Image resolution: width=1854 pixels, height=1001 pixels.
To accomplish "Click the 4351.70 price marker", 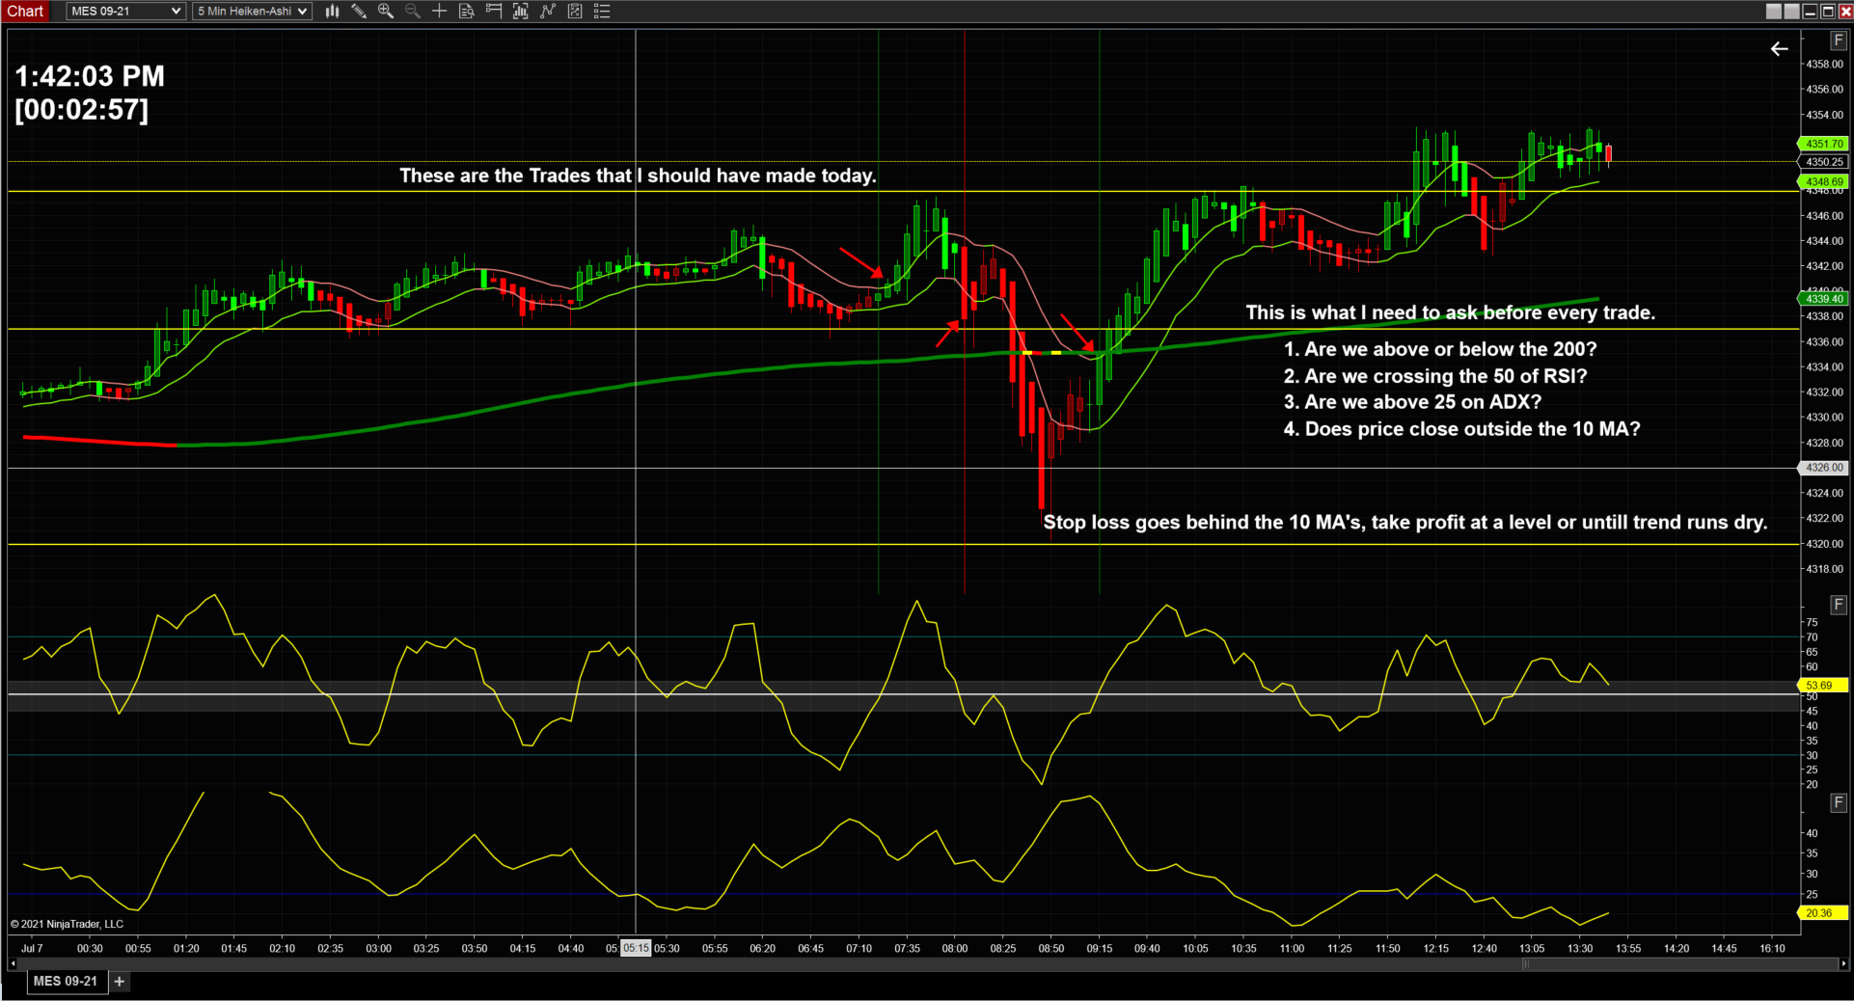I will click(1823, 144).
